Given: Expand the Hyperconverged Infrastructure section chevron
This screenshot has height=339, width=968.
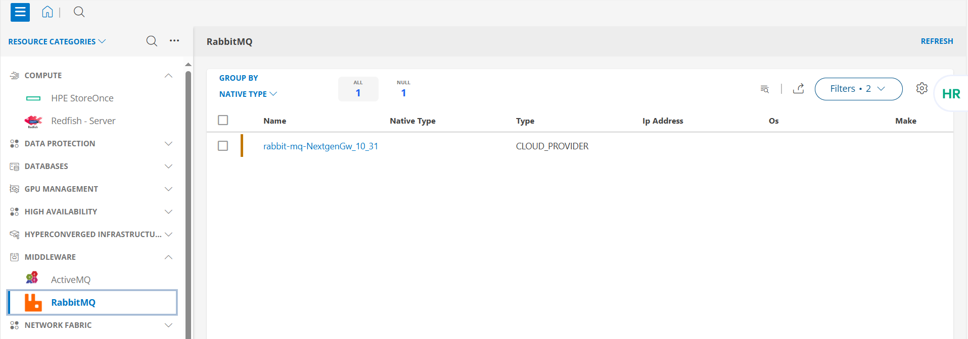Looking at the screenshot, I should [169, 235].
